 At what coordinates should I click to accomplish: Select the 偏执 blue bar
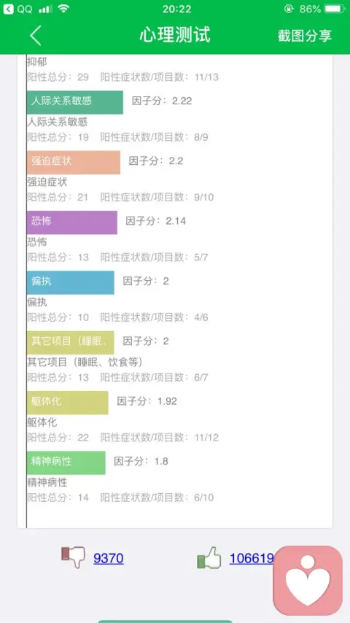click(x=70, y=282)
